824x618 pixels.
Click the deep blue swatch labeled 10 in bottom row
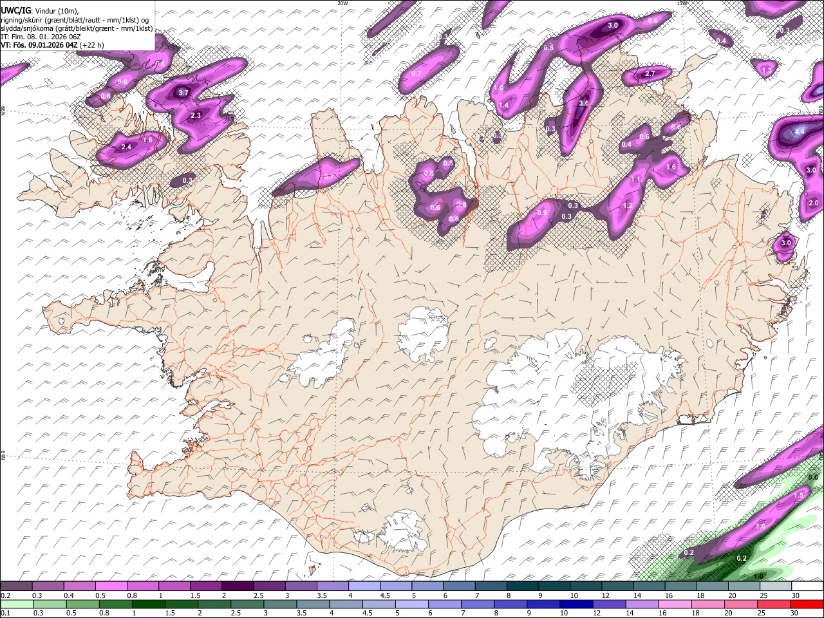[x=576, y=604]
